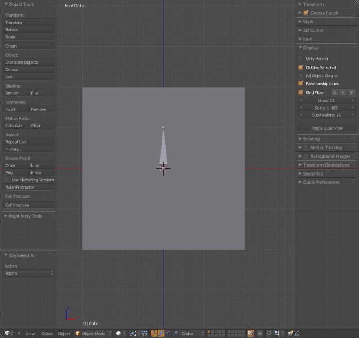The height and width of the screenshot is (338, 359).
Task: Disable the Outline Selected checkbox
Action: pos(301,67)
